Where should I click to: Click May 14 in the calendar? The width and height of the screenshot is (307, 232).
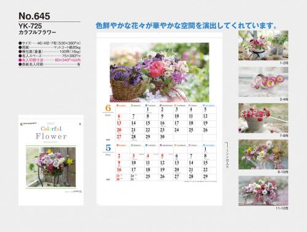pyautogui.click(x=191, y=163)
